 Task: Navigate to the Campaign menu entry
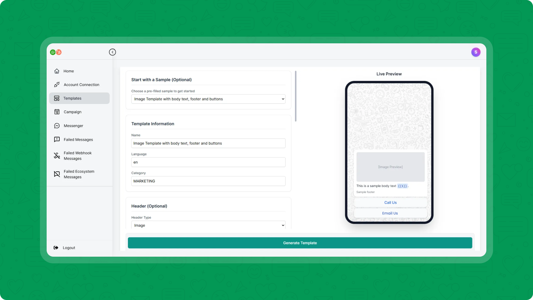[72, 112]
